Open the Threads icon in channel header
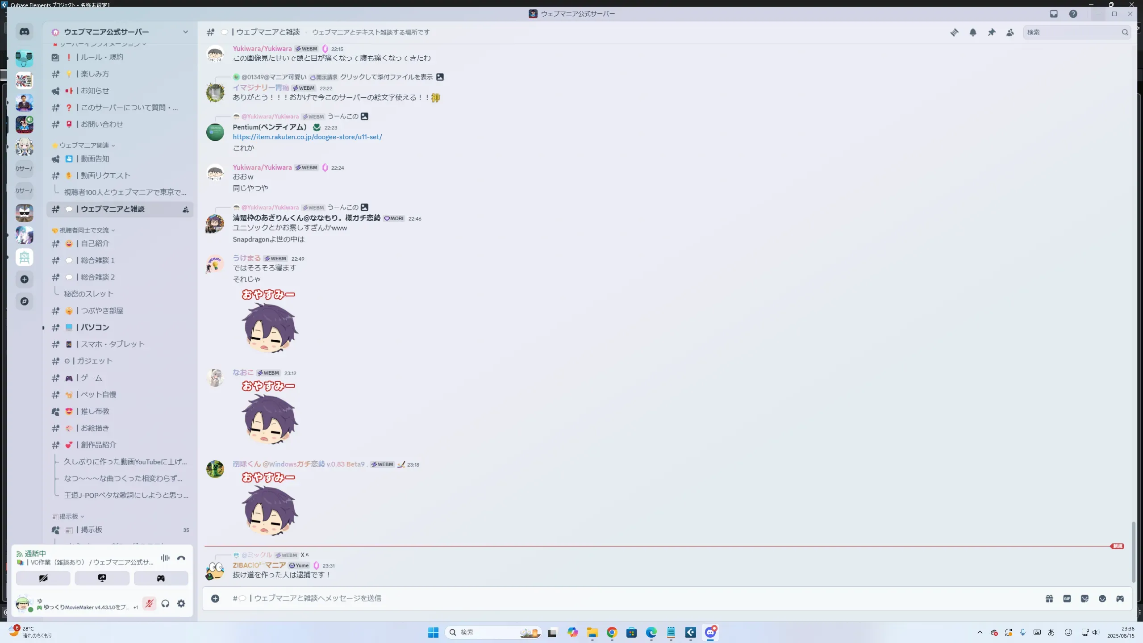 tap(954, 32)
